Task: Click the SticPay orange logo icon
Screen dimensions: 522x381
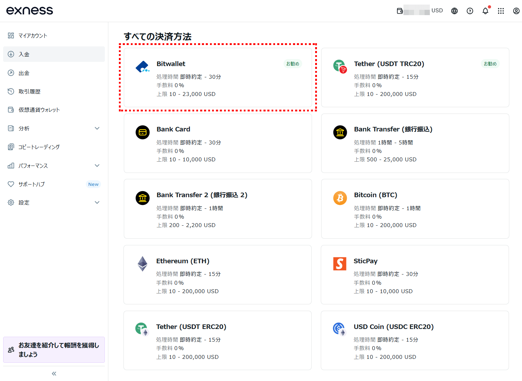Action: tap(340, 264)
